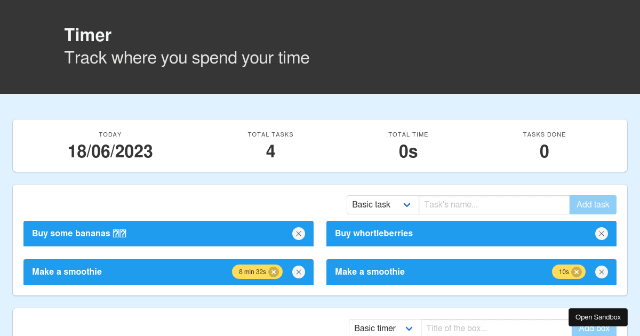
Task: Delete the Buy some bananas task
Action: (299, 234)
